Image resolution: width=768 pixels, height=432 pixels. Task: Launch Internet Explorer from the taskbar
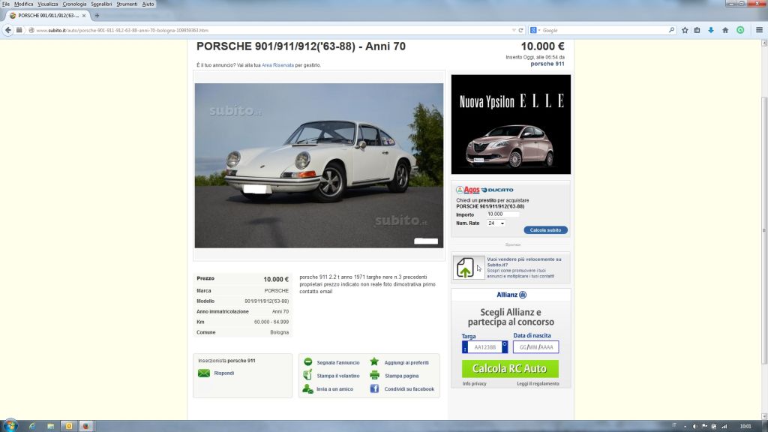pyautogui.click(x=32, y=426)
